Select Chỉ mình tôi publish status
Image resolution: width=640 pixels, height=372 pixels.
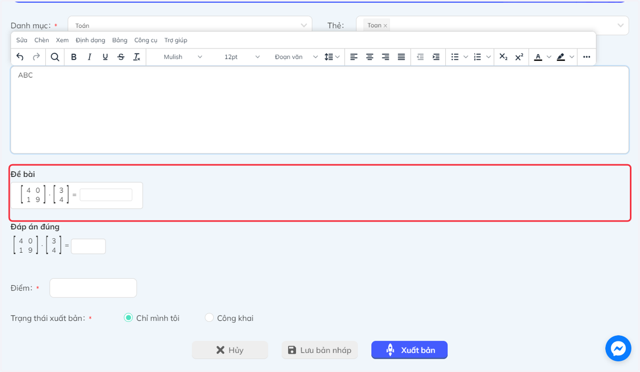coord(128,318)
